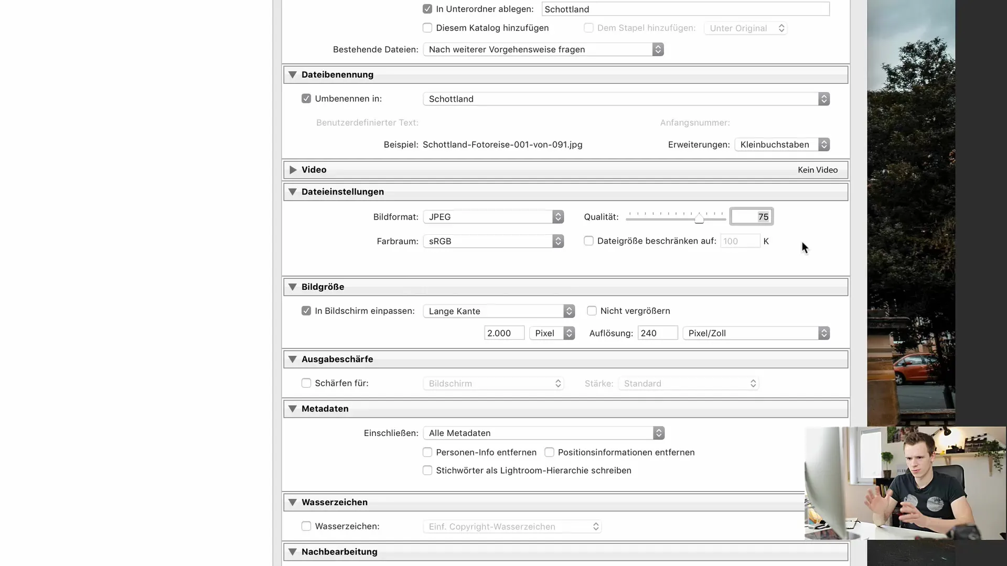
Task: Click example filename Schottland-Fotoreise-001-von-091.jpg
Action: click(x=502, y=145)
